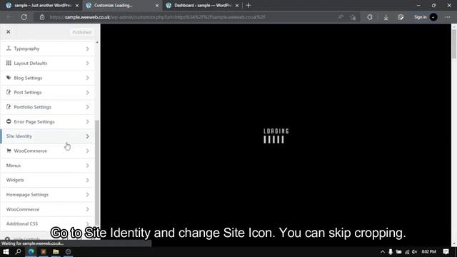Expand Portfolio Settings via its chevron
The image size is (457, 257).
[87, 107]
